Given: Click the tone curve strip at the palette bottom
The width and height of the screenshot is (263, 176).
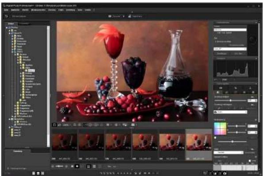Looking at the screenshot, I should [235, 168].
